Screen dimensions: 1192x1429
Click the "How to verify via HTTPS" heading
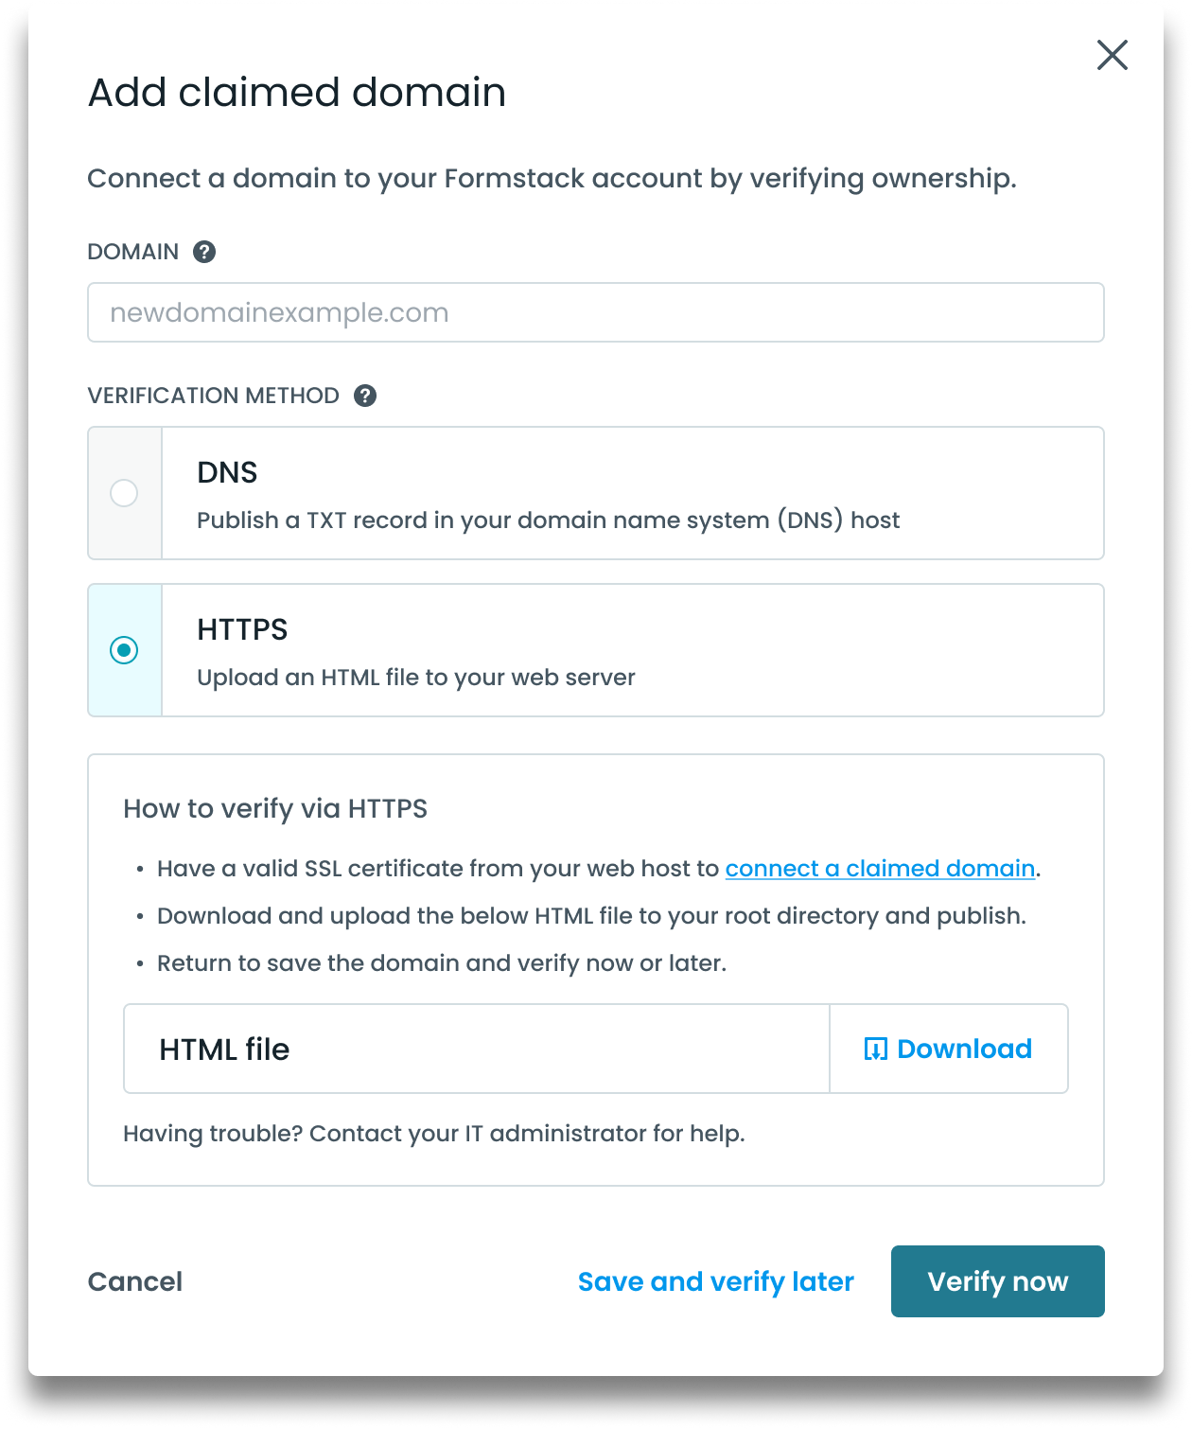[275, 808]
